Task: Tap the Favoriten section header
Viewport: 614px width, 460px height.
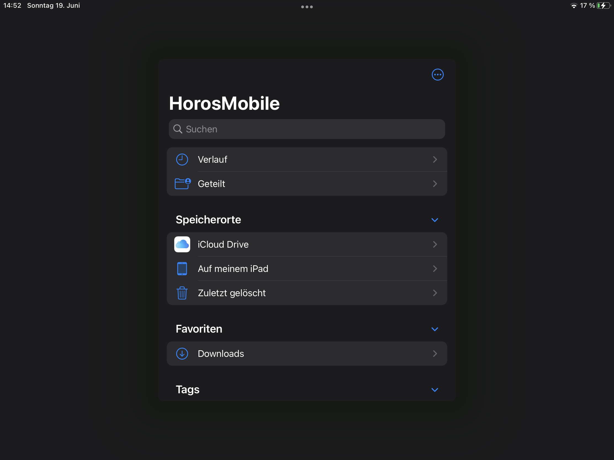Action: [199, 329]
